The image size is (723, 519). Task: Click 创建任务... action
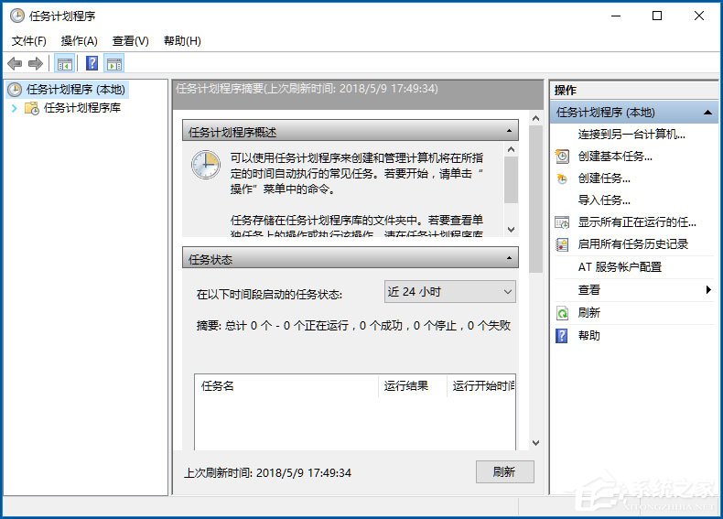pos(604,178)
